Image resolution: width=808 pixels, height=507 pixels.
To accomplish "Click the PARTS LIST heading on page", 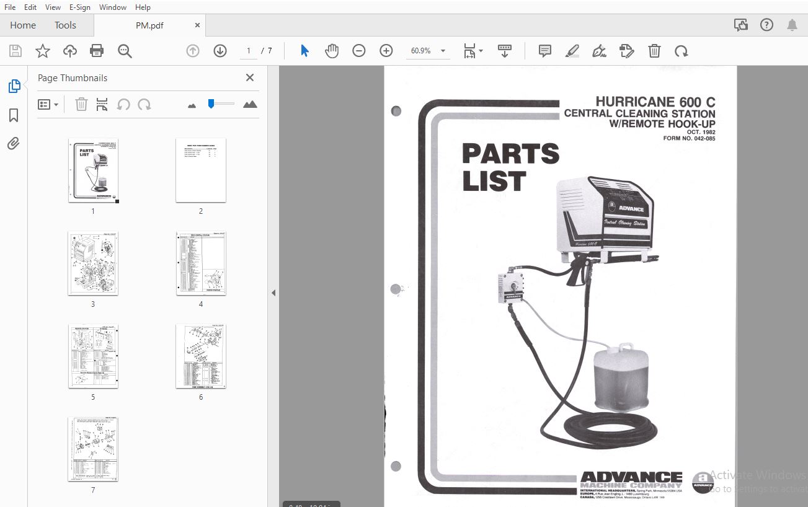I will [510, 167].
